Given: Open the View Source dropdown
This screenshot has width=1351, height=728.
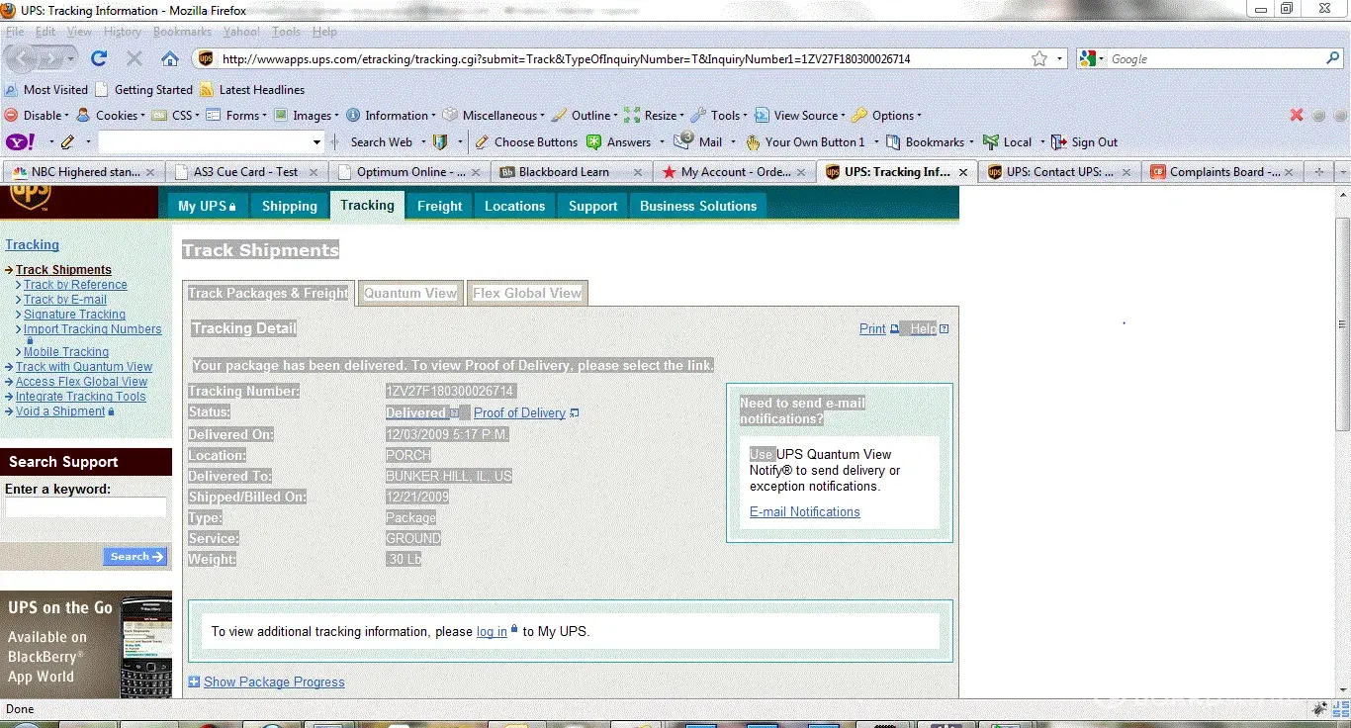Looking at the screenshot, I should pos(800,116).
